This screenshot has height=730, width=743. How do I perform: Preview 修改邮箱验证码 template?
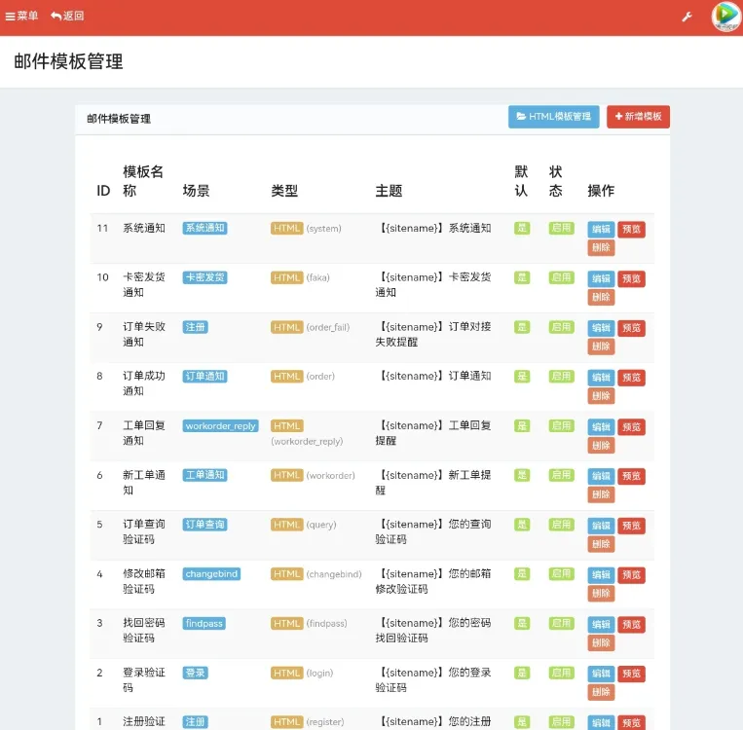coord(631,575)
